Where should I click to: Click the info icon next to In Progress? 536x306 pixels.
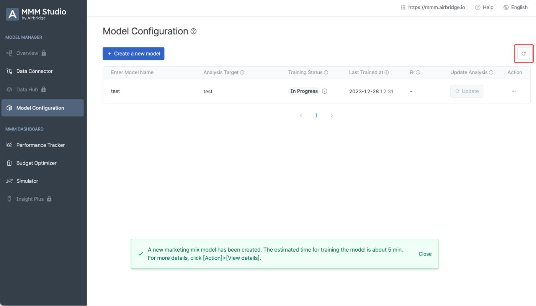coord(325,91)
